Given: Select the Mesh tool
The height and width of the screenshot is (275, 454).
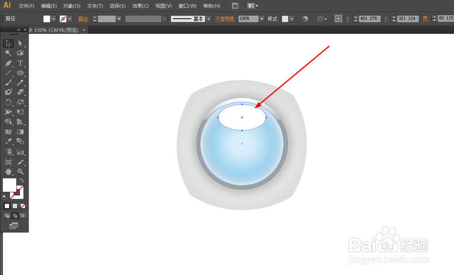Looking at the screenshot, I should pos(8,132).
